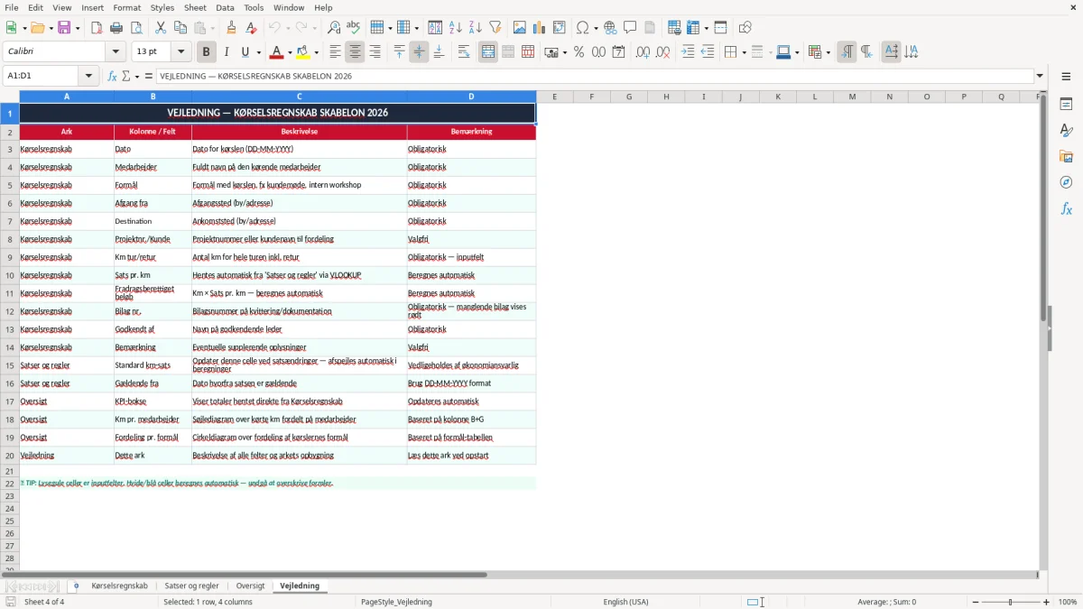Sort ascending
The height and width of the screenshot is (609, 1083).
pyautogui.click(x=456, y=28)
